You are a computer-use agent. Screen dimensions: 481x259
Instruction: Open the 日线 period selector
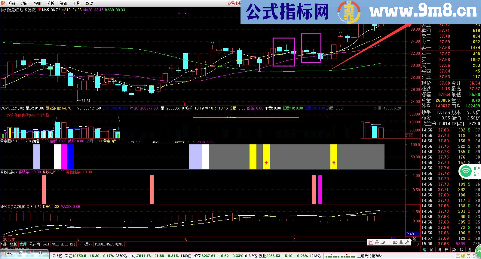click(x=413, y=239)
